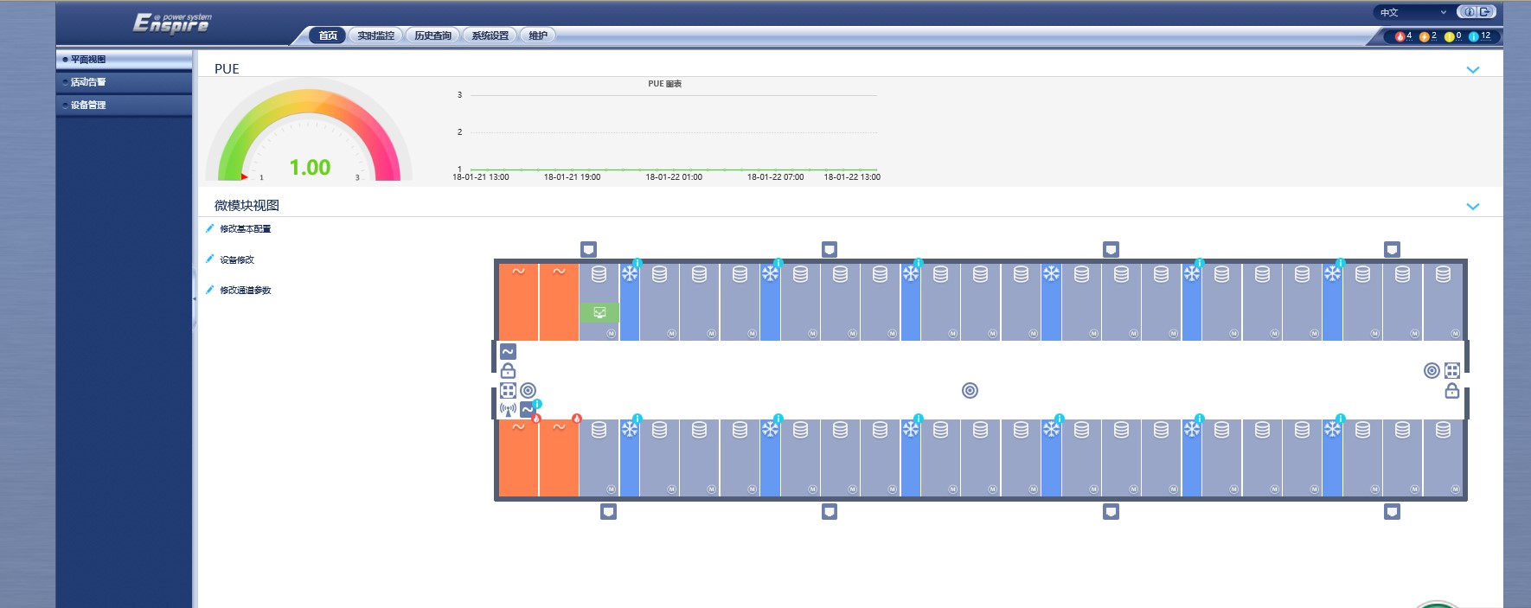Click the red critical alarm counter icon

coord(1400,36)
